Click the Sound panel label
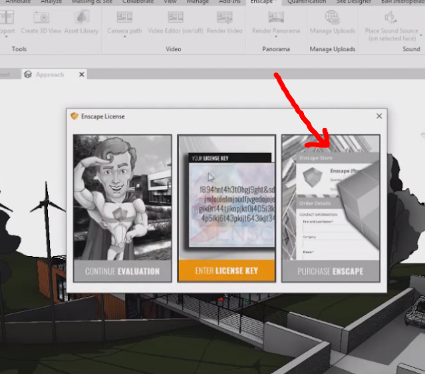Viewport: 425px width, 374px height. (411, 49)
